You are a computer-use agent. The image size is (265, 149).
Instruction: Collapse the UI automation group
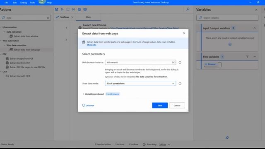pyautogui.click(x=1, y=27)
